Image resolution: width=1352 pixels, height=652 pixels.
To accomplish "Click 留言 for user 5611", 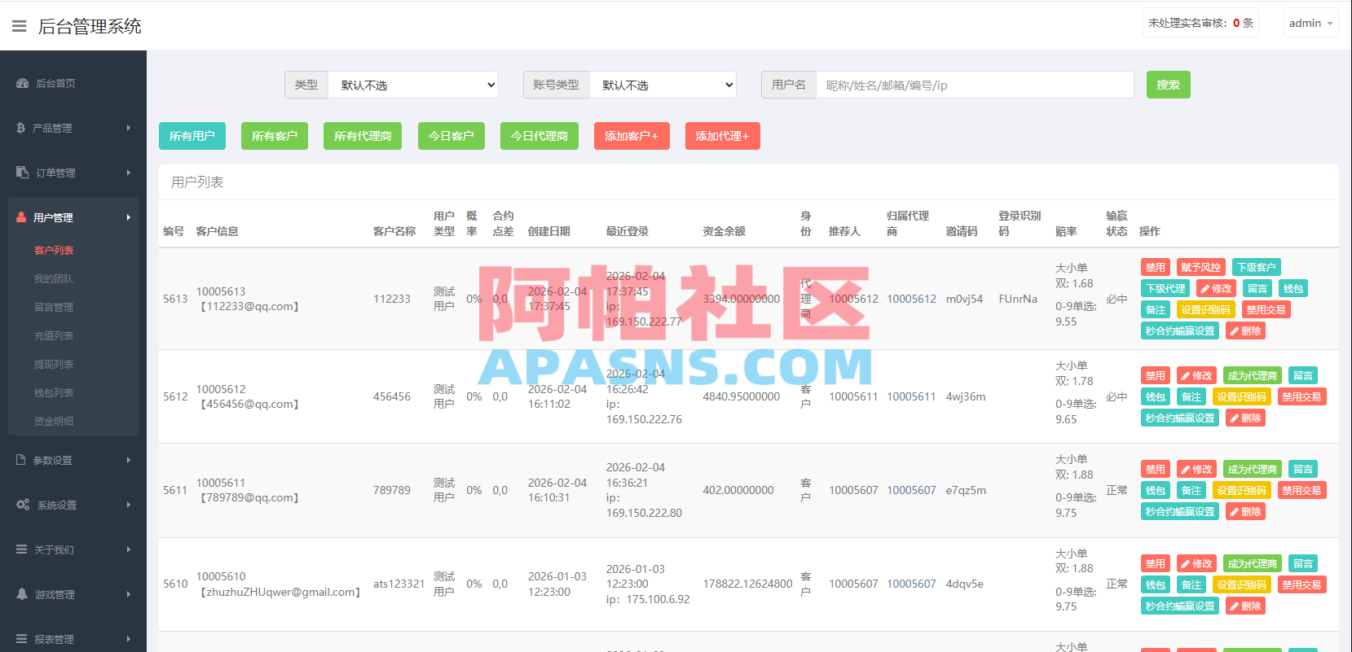I will (x=1303, y=469).
